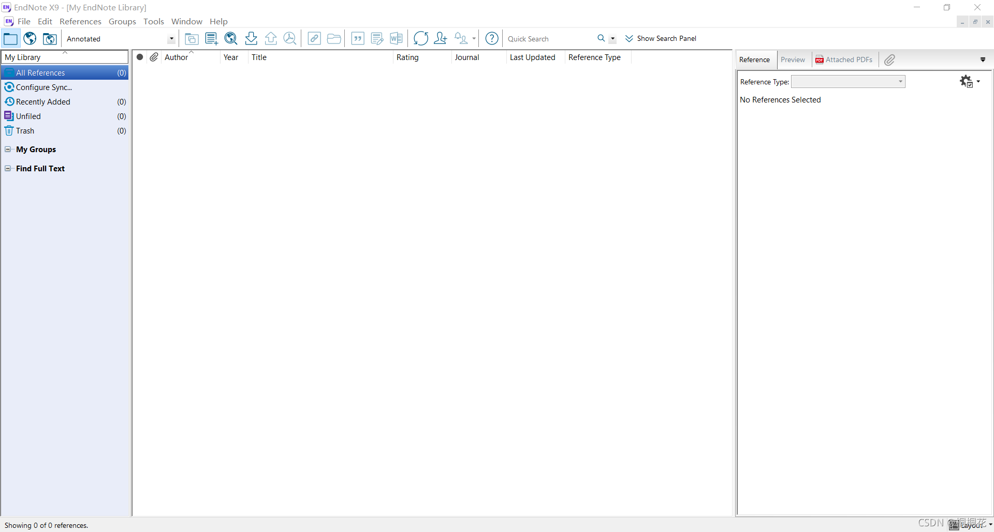Screen dimensions: 994x532
Task: Click the paperclip attachment column header
Action: 154,57
